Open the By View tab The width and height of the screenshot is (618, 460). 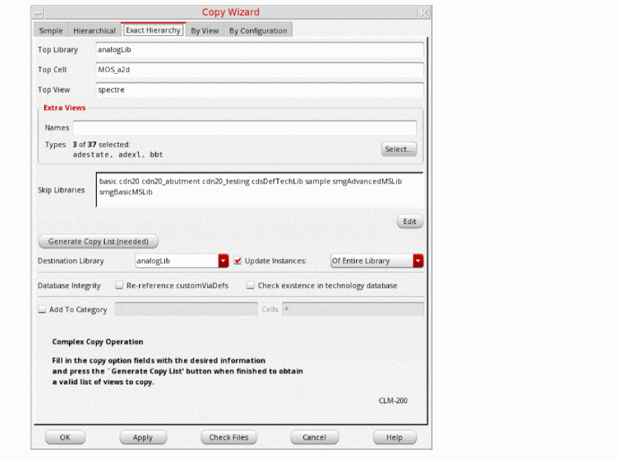point(204,31)
